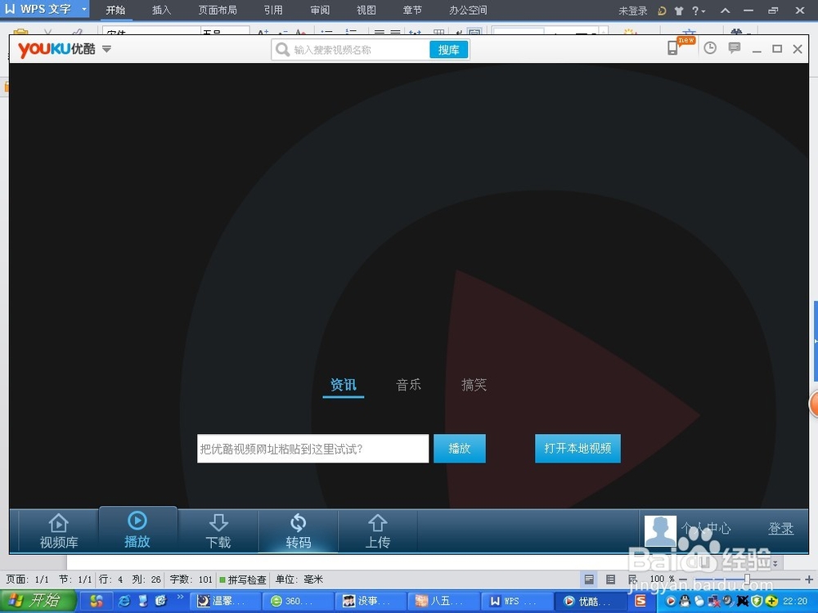
Task: Click 字数: 101 in the status bar
Action: [x=191, y=579]
